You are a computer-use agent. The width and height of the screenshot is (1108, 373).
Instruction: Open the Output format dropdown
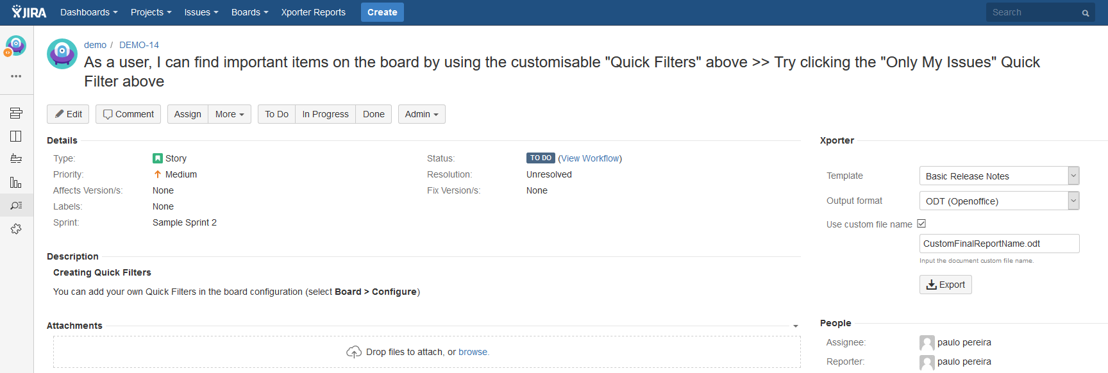(x=999, y=201)
